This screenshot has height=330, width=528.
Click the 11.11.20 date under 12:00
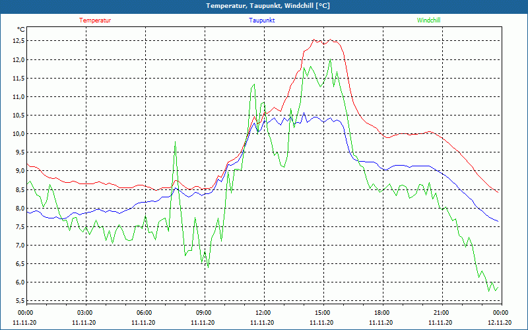pyautogui.click(x=262, y=323)
